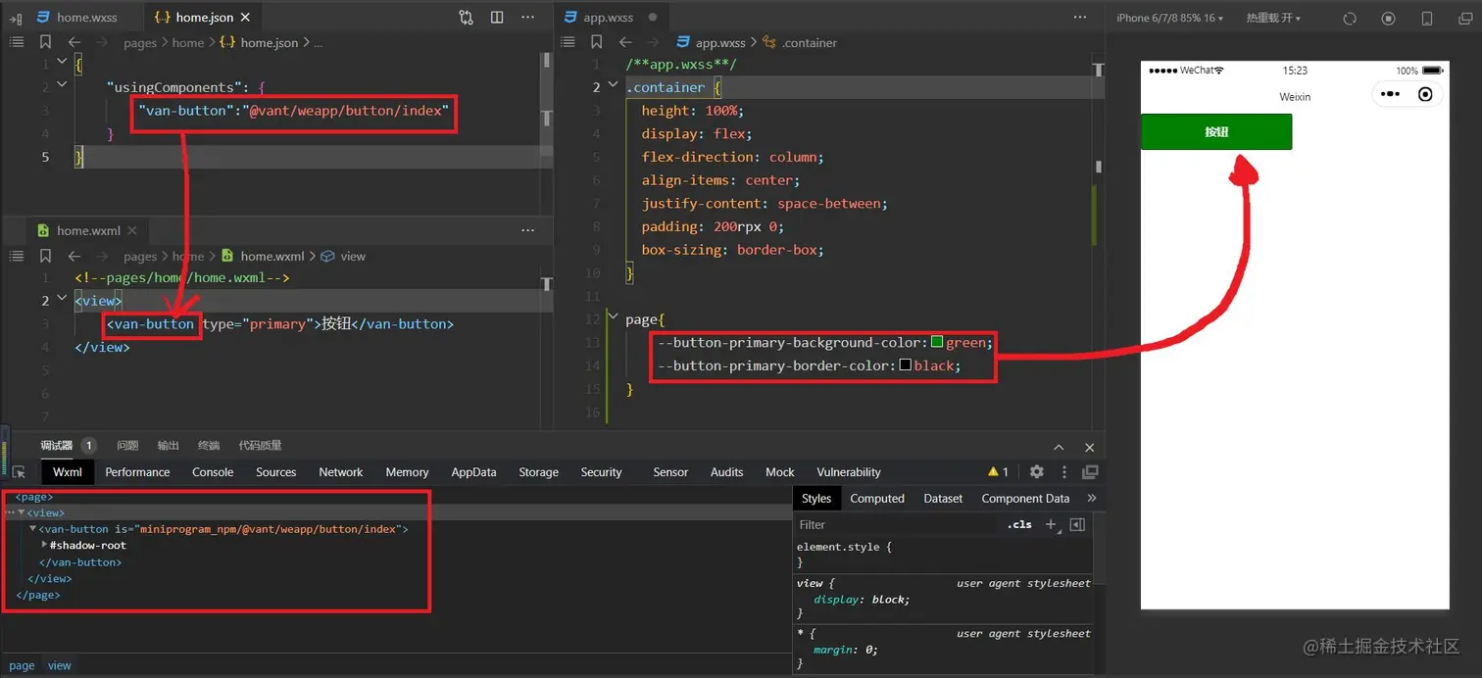Open debugger settings gear
Screen dimensions: 1482x678
[1036, 472]
